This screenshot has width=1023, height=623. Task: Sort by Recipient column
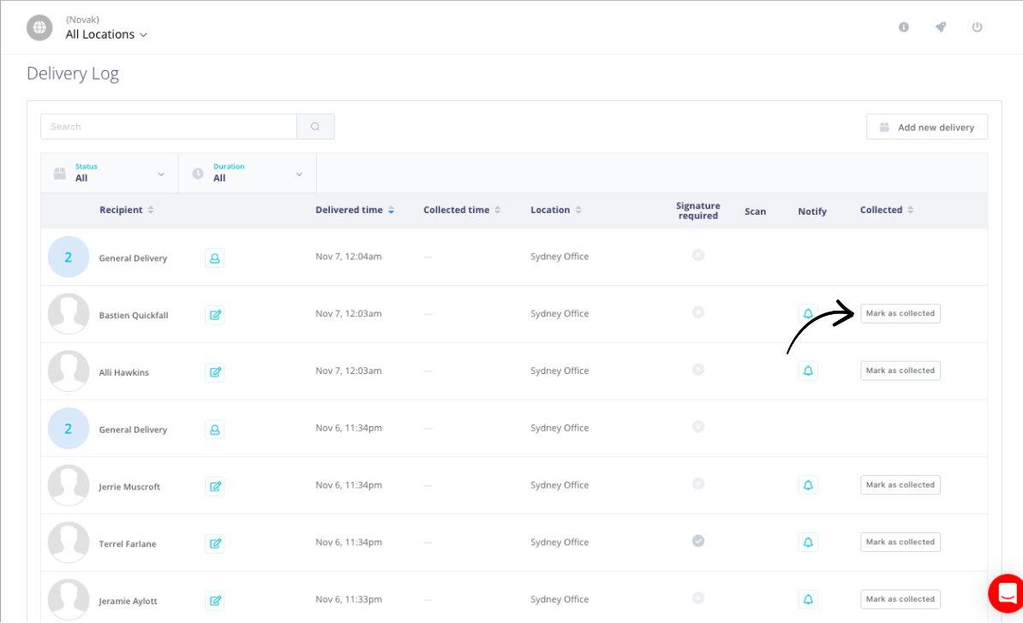tap(127, 210)
